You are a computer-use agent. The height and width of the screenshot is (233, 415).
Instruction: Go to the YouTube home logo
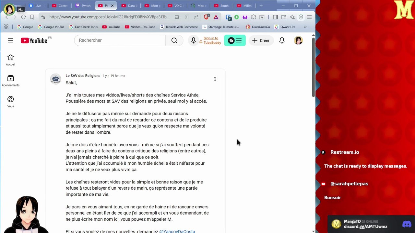tap(34, 40)
